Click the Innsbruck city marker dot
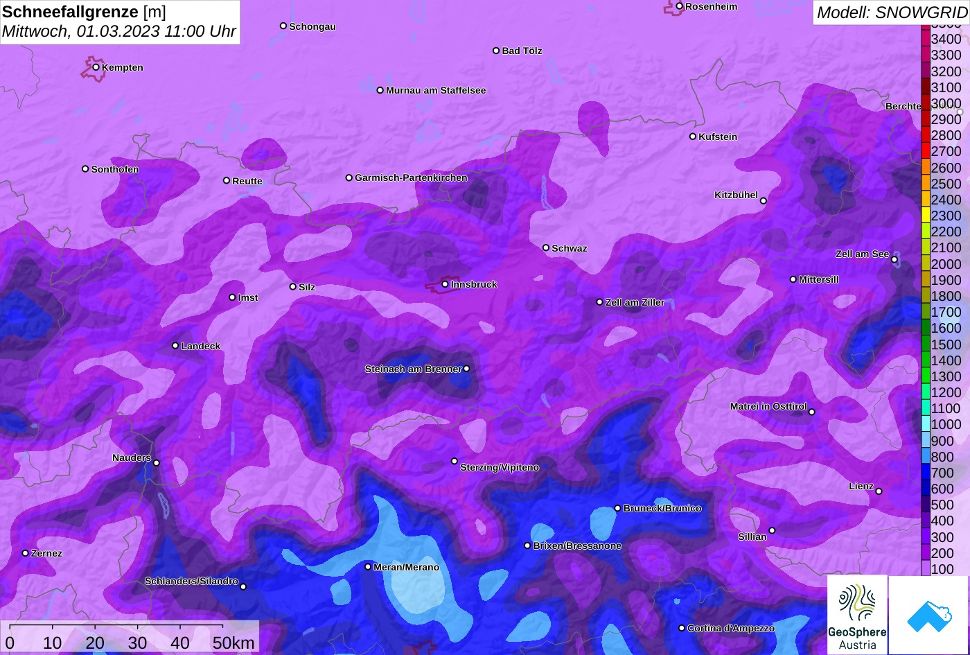The height and width of the screenshot is (655, 970). click(x=445, y=284)
